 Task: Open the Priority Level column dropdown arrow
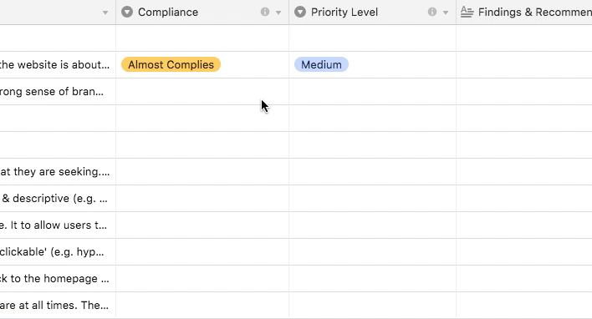coord(446,13)
